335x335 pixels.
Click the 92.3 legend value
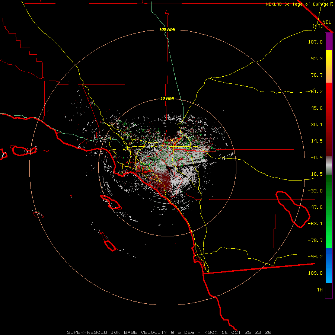pos(317,58)
